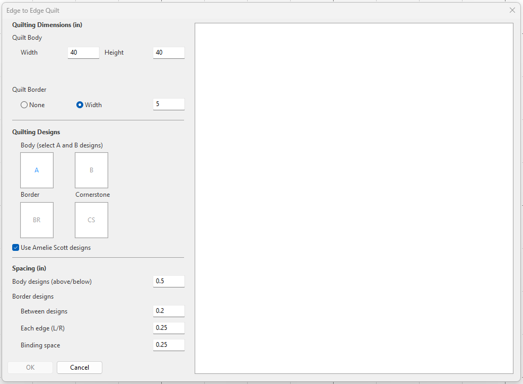The image size is (523, 384).
Task: Select the Width quilt border option
Action: pyautogui.click(x=80, y=105)
